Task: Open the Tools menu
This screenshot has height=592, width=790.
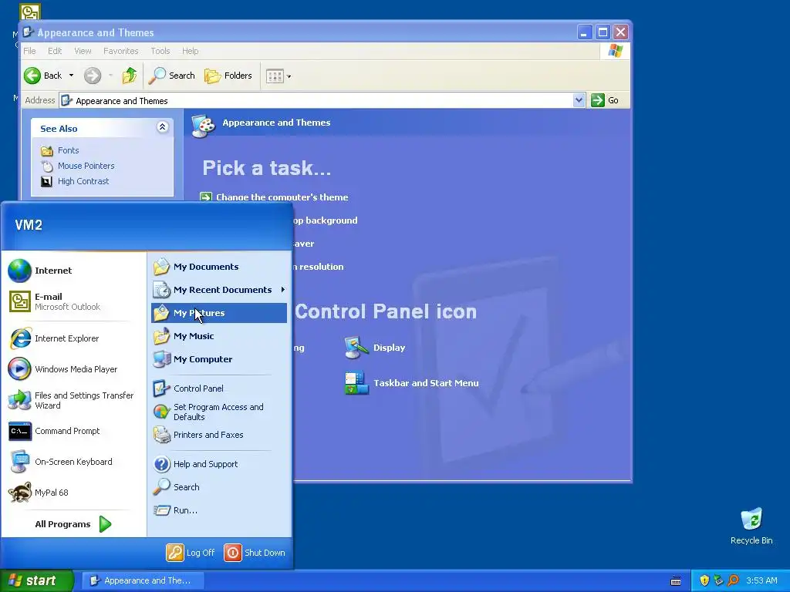Action: pos(160,51)
